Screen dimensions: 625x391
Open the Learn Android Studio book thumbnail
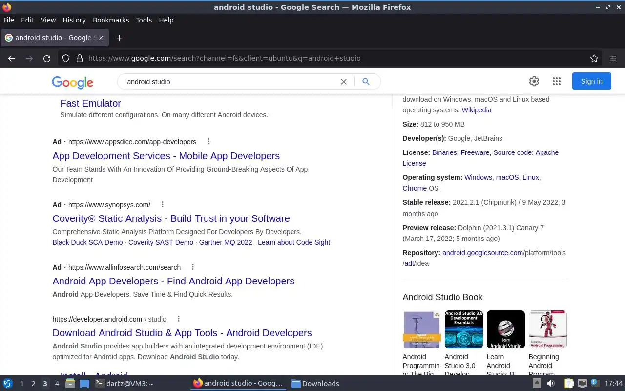(506, 329)
